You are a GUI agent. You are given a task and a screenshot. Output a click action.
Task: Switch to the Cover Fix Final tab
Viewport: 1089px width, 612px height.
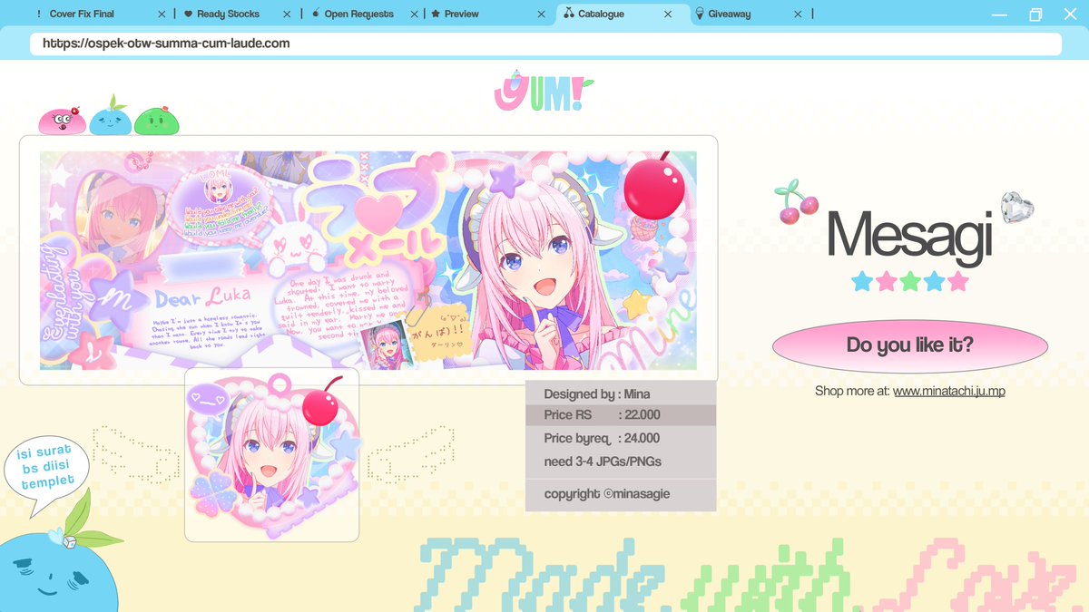point(82,15)
